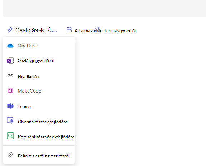The width and height of the screenshot is (206, 166).
Task: Click the Új... new label
Action: click(52, 30)
